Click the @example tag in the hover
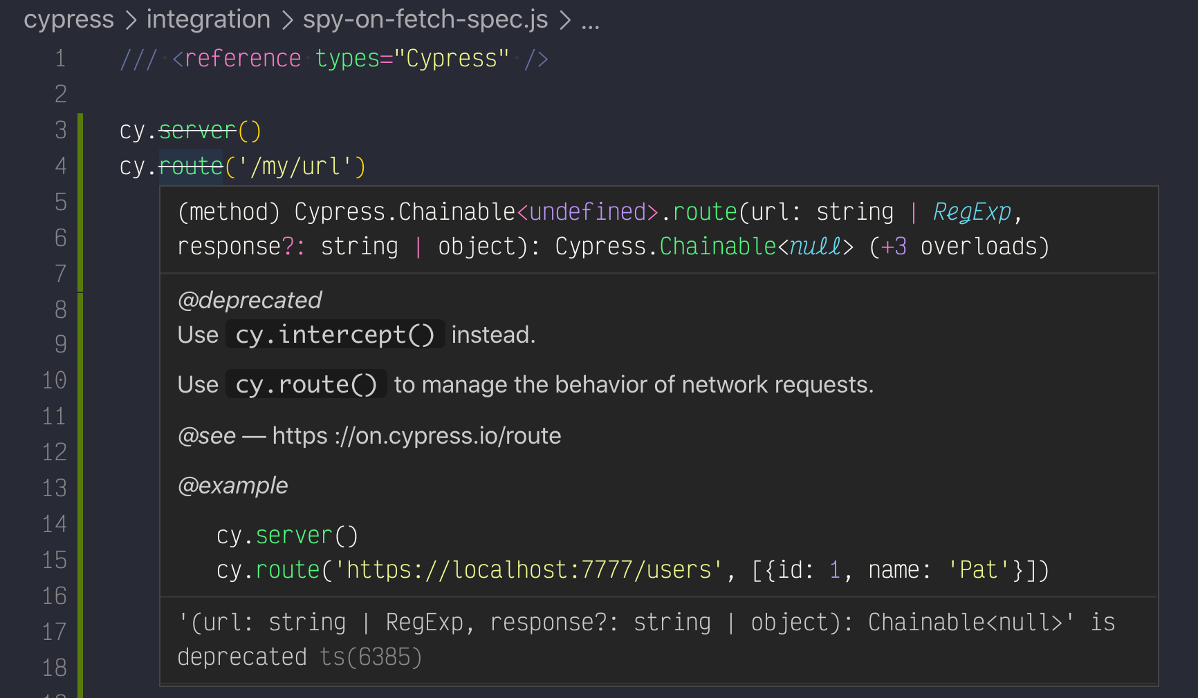 [233, 485]
